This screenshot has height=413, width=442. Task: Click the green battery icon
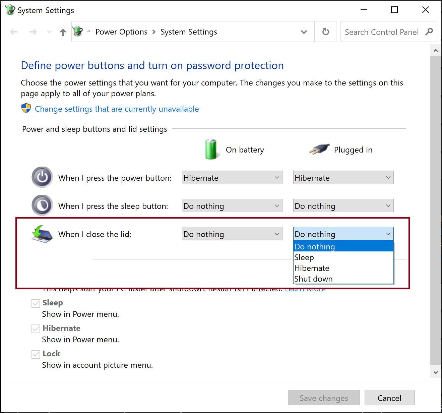[x=211, y=150]
